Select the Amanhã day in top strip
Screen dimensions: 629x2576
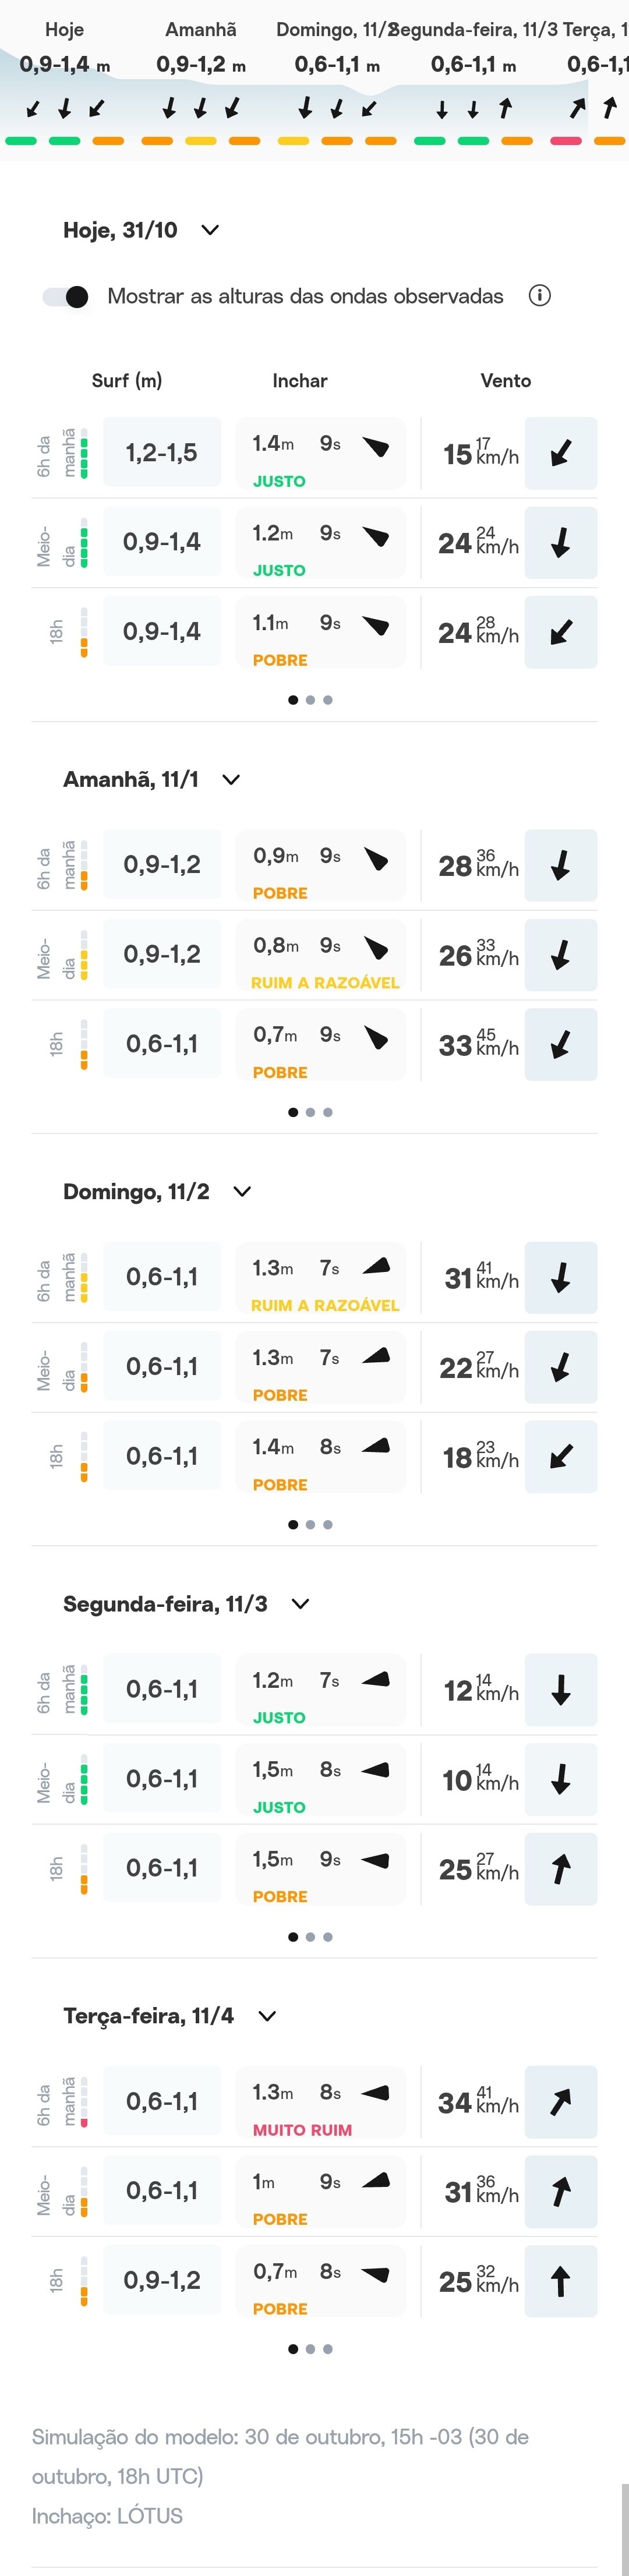tap(201, 30)
